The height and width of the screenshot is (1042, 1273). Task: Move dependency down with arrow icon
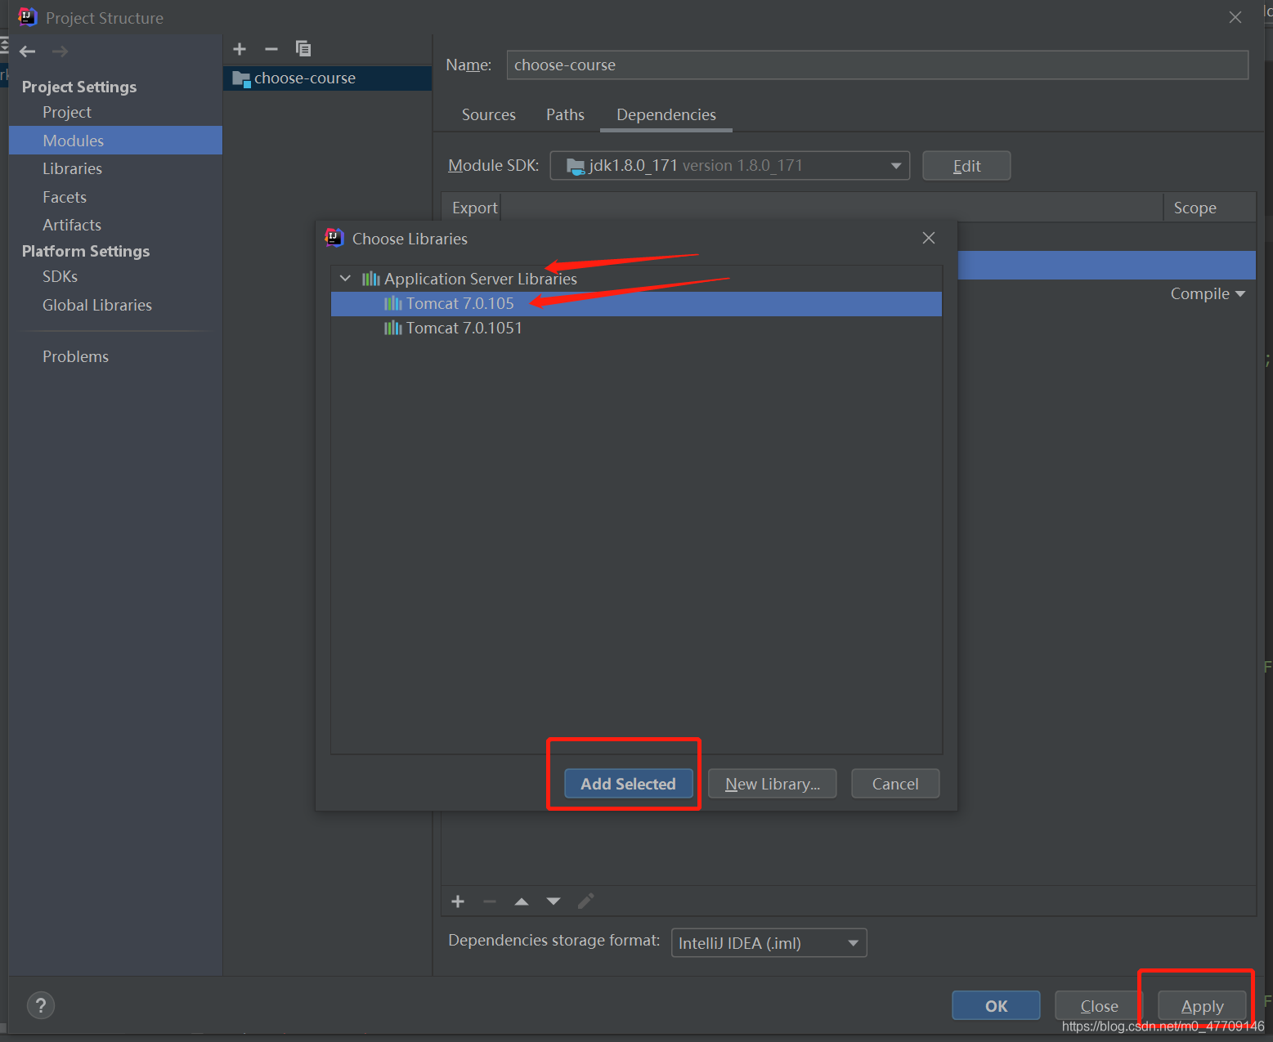click(554, 901)
